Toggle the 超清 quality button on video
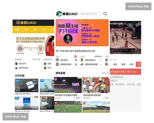This screenshot has height=123, width=154. [x=130, y=25]
